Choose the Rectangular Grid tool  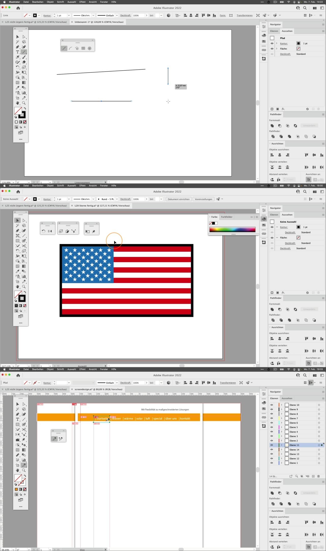pos(83,48)
